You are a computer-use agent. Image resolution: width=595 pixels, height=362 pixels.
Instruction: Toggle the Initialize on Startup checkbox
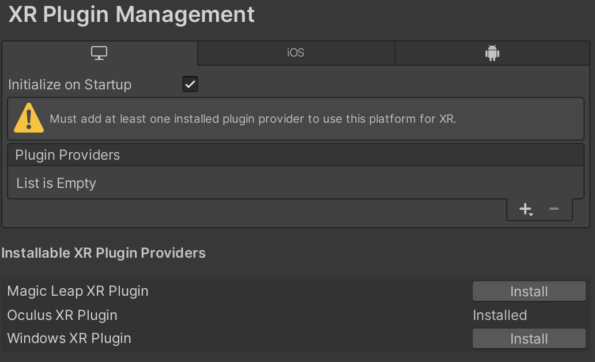pyautogui.click(x=190, y=85)
